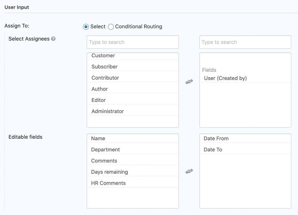Click Date From in selected editable fields
The image size is (298, 215).
tap(216, 139)
